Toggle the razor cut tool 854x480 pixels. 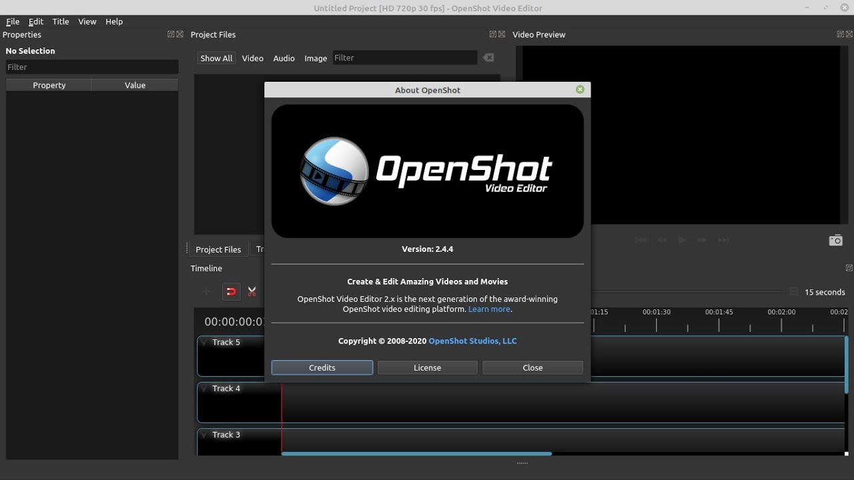click(x=252, y=291)
